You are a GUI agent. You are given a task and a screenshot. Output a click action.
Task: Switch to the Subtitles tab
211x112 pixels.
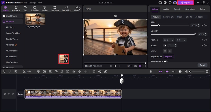click(35, 9)
